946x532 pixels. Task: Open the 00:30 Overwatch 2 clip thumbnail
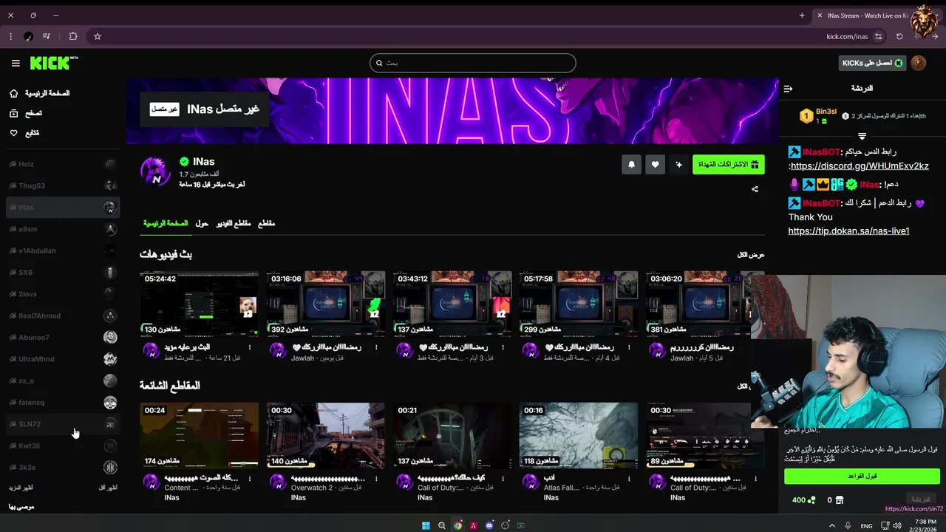click(x=326, y=436)
